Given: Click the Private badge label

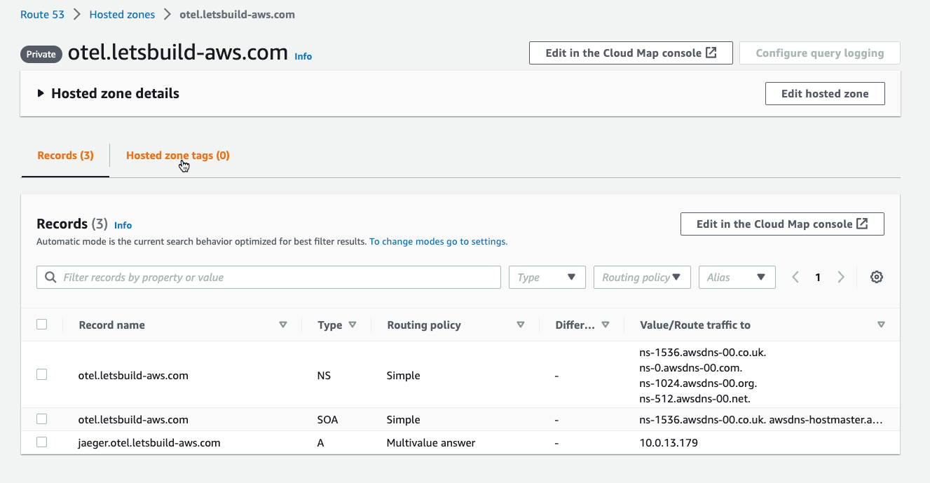Looking at the screenshot, I should click(x=41, y=54).
